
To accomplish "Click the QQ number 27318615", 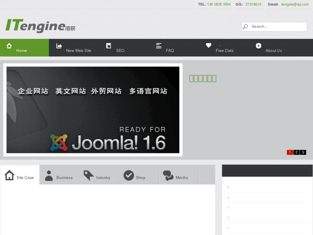I will point(253,4).
